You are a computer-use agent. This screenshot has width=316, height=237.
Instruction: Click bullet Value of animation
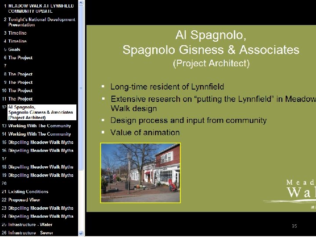point(145,133)
